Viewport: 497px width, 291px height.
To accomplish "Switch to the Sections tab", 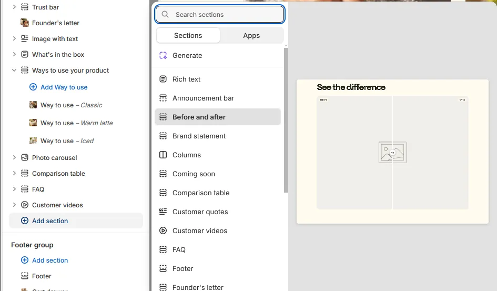I will tap(188, 35).
